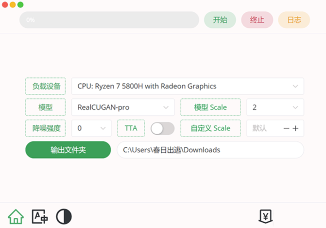Click the 0% progress bar
The width and height of the screenshot is (326, 228).
(x=109, y=20)
